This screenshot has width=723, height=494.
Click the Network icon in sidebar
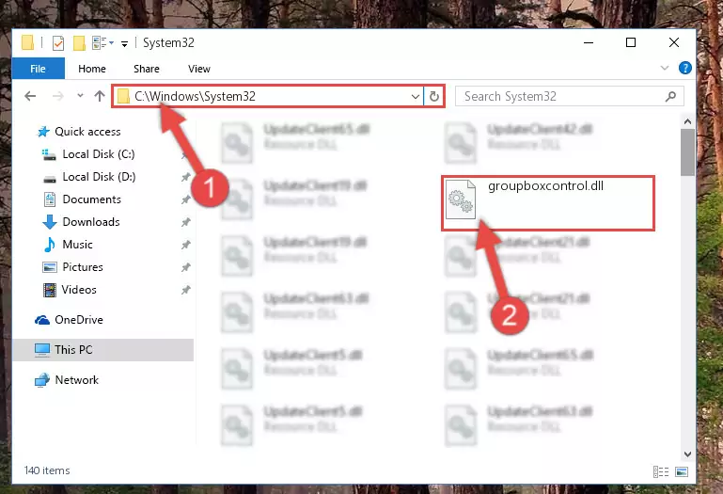coord(42,380)
